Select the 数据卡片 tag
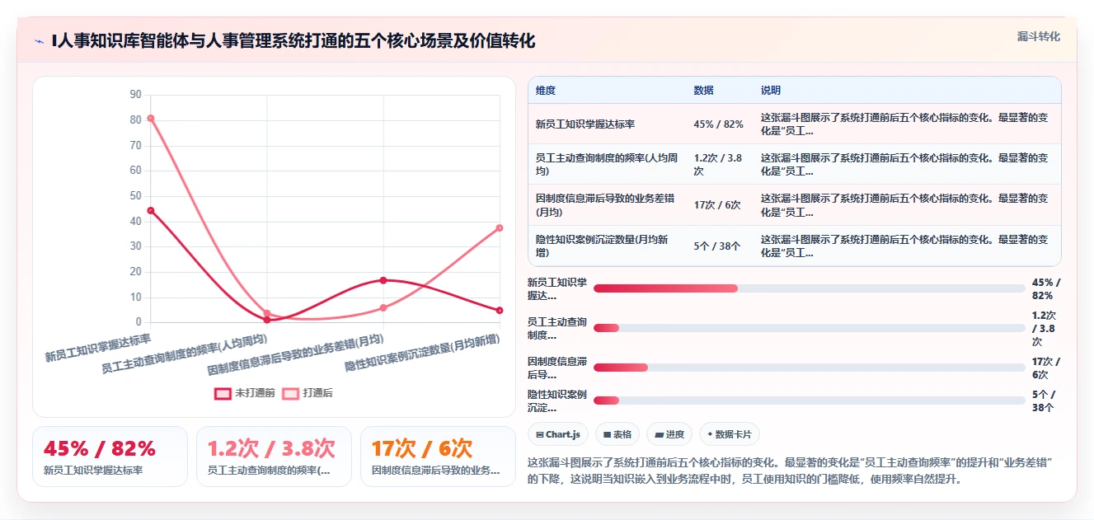 (x=730, y=434)
